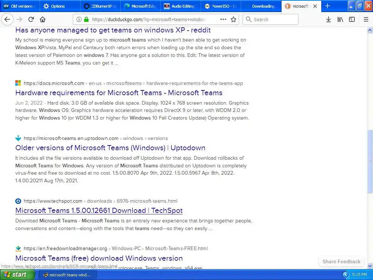Show site information icon in address bar

79,19
